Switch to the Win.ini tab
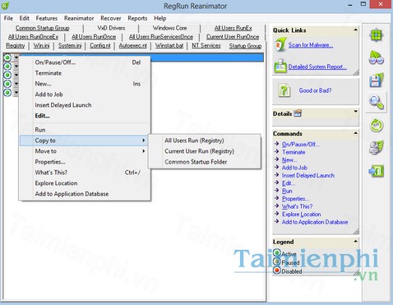Image resolution: width=393 pixels, height=305 pixels. (x=41, y=45)
